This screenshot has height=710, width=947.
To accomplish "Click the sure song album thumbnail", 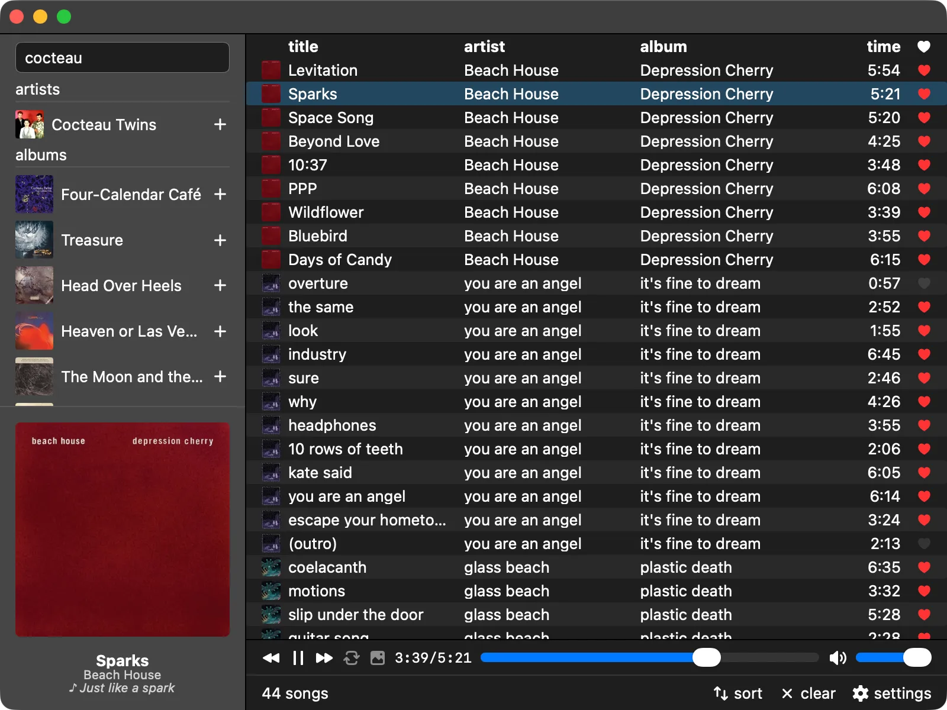I will (x=271, y=378).
